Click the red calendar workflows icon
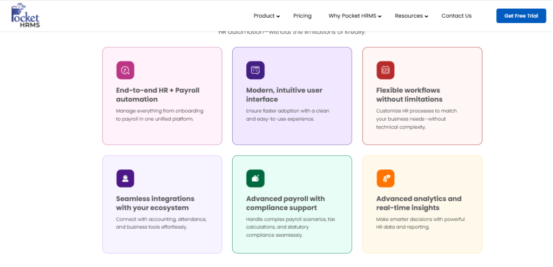The height and width of the screenshot is (267, 553). click(x=386, y=70)
